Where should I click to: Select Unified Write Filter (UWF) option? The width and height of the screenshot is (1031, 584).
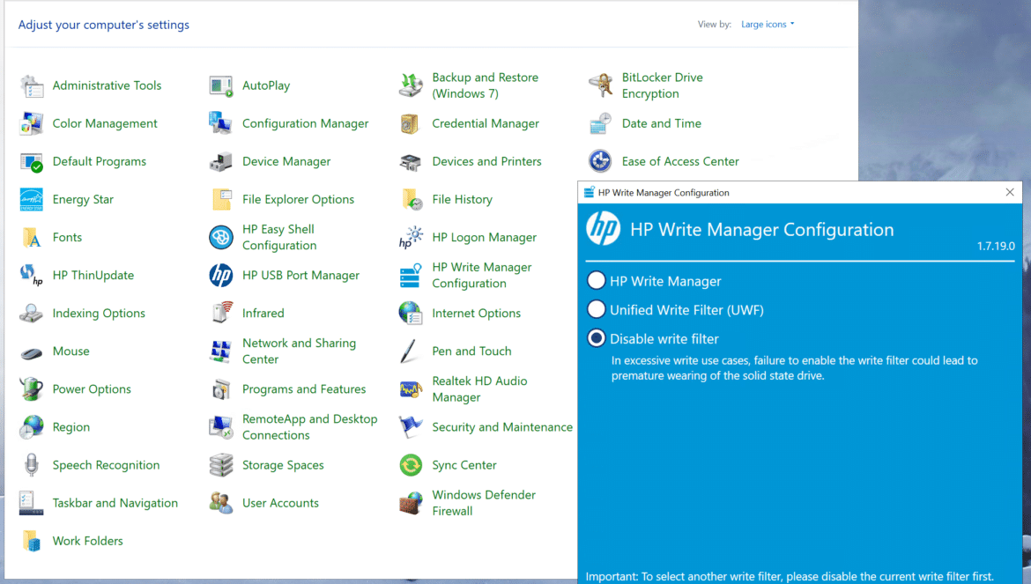click(597, 309)
